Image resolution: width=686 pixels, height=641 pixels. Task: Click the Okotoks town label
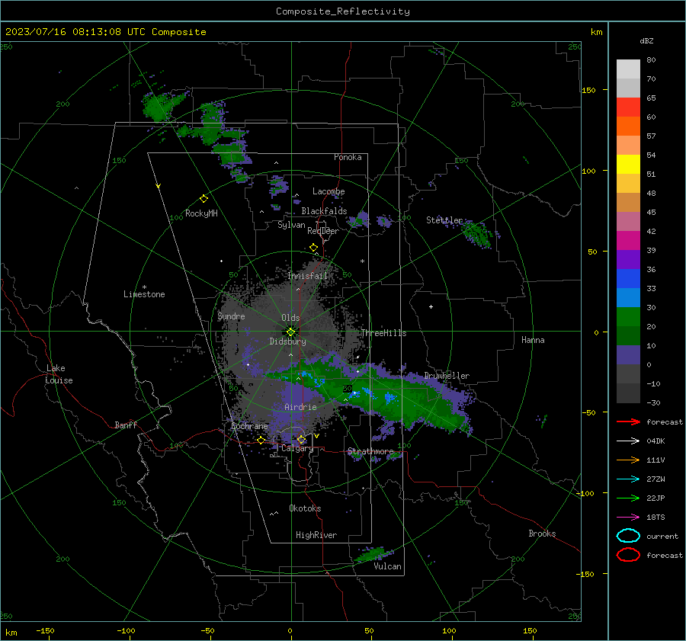[305, 508]
